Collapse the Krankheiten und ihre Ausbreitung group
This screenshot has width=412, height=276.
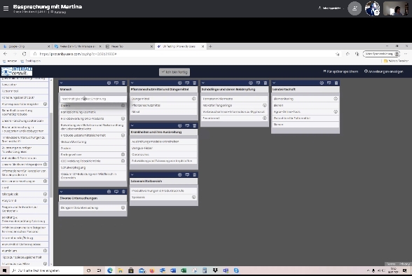[132, 125]
